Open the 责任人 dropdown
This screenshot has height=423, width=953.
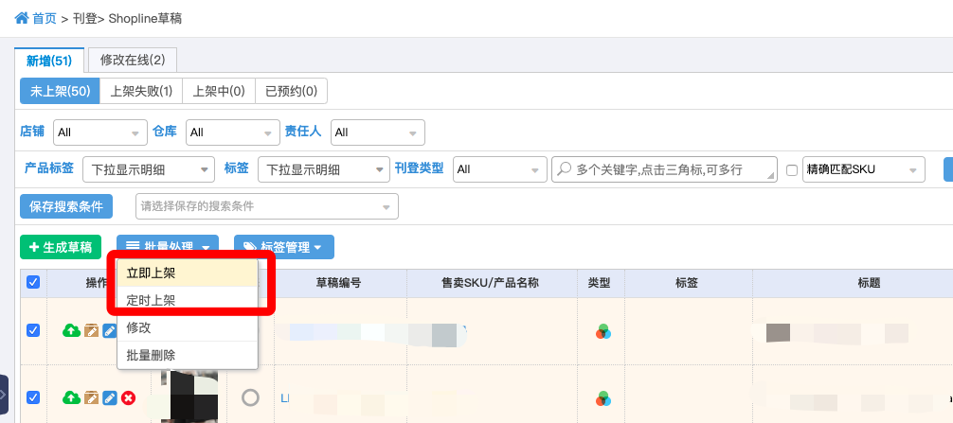coord(377,132)
